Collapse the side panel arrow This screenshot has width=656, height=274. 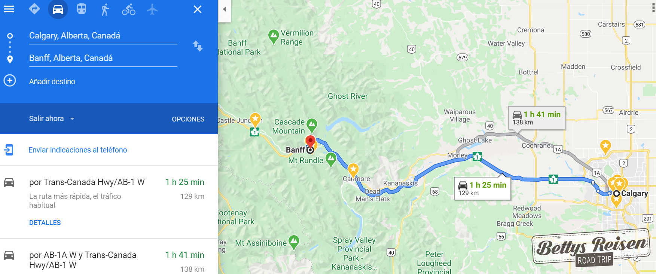click(x=225, y=9)
